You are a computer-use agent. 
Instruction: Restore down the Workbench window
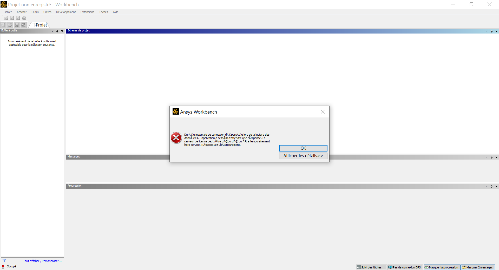[x=471, y=4]
